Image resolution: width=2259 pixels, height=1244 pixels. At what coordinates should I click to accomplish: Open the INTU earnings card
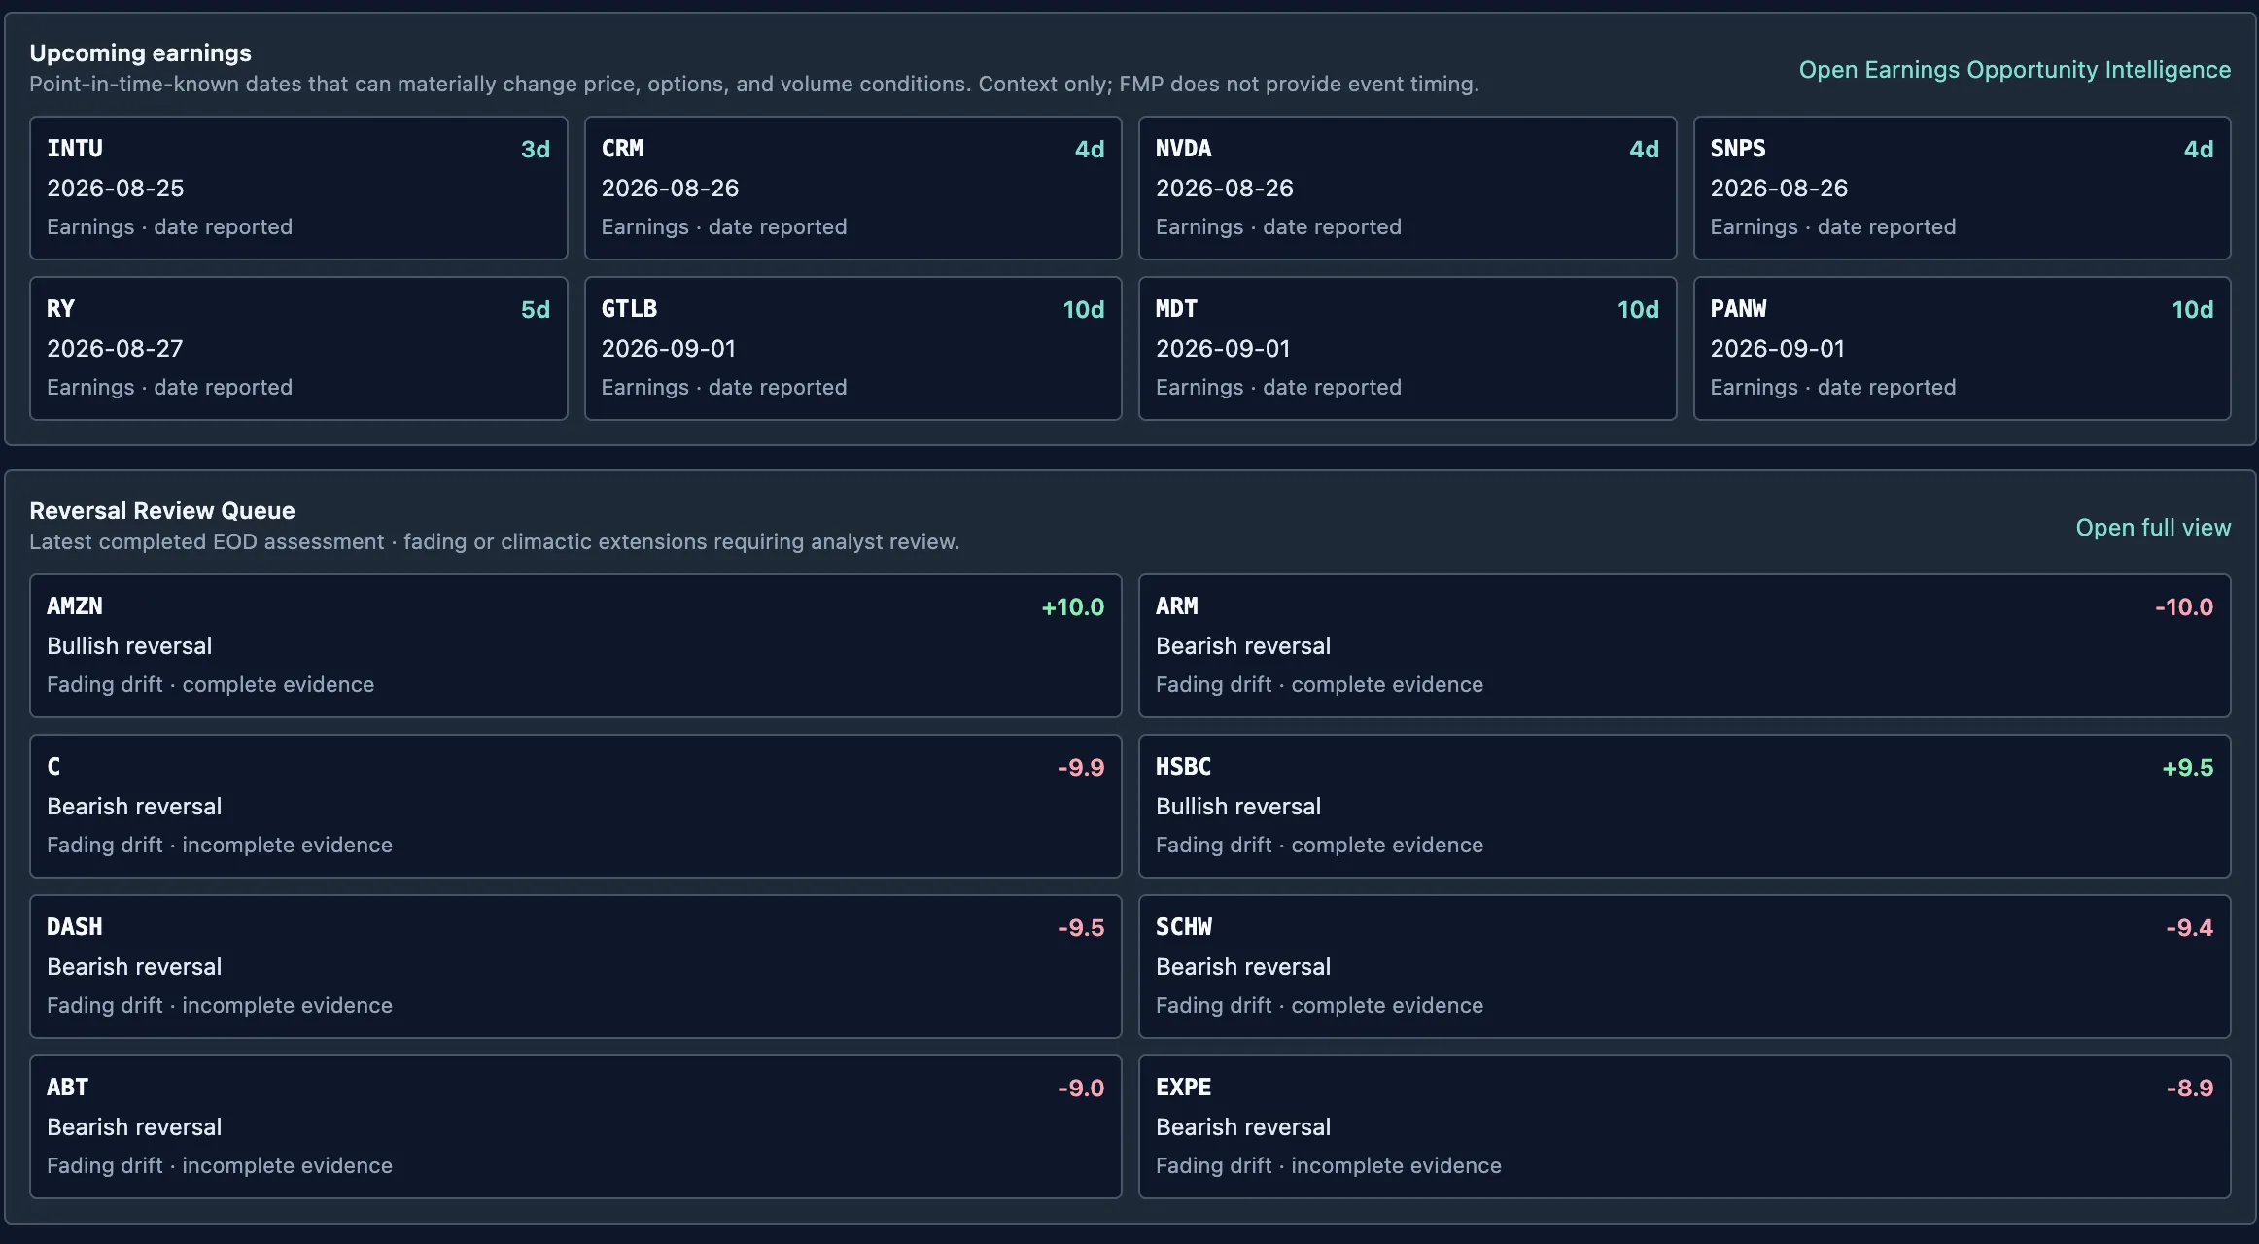tap(298, 188)
